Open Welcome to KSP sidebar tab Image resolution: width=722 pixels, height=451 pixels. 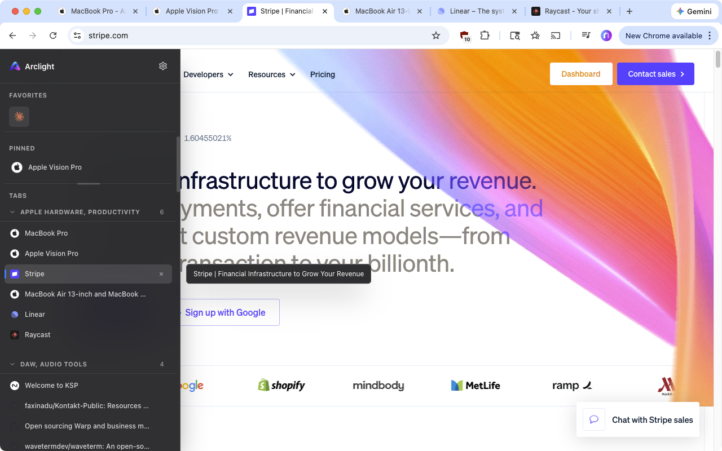tap(88, 386)
